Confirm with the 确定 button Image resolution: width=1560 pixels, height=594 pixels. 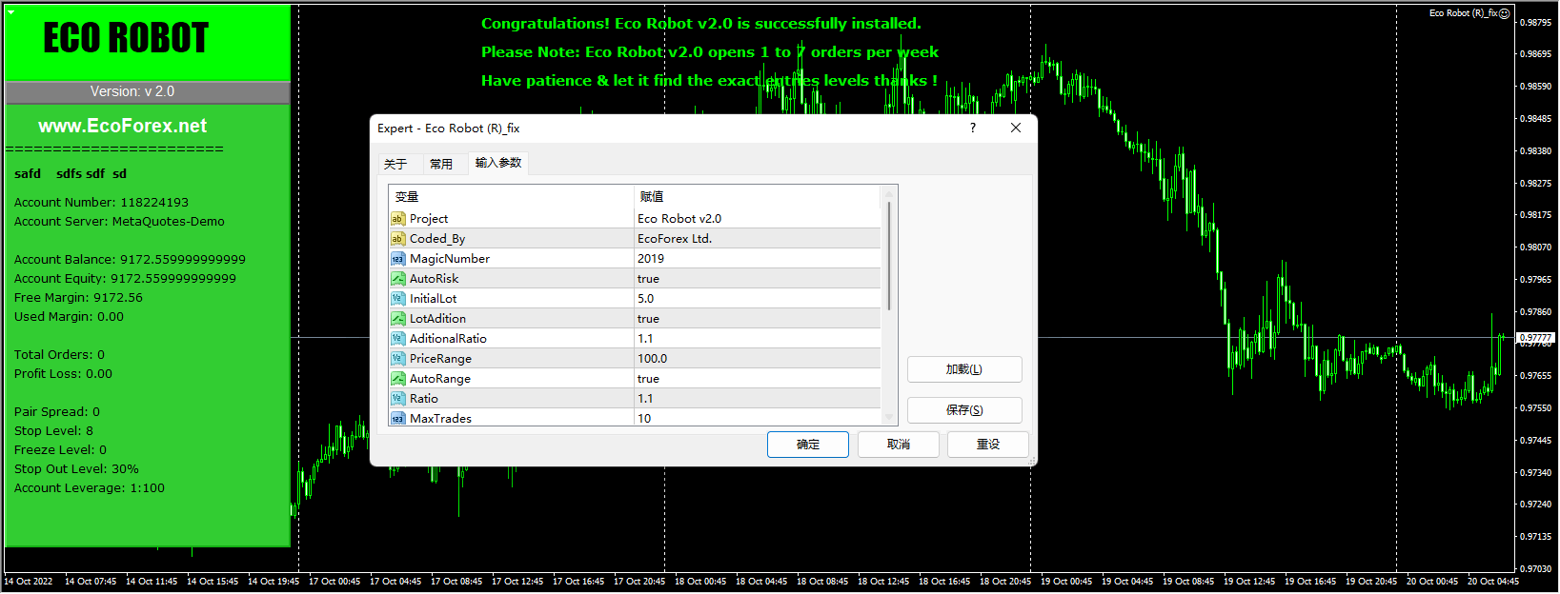[x=808, y=445]
